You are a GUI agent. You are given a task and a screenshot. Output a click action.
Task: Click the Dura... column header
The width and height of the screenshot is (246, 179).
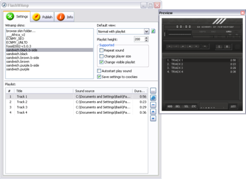(x=140, y=91)
